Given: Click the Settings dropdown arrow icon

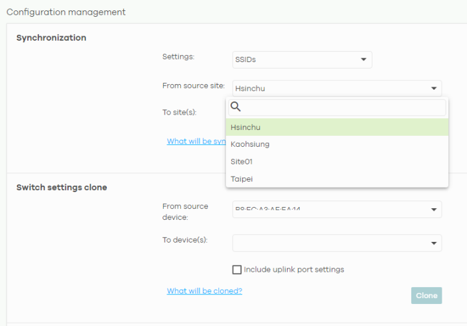Looking at the screenshot, I should [363, 60].
